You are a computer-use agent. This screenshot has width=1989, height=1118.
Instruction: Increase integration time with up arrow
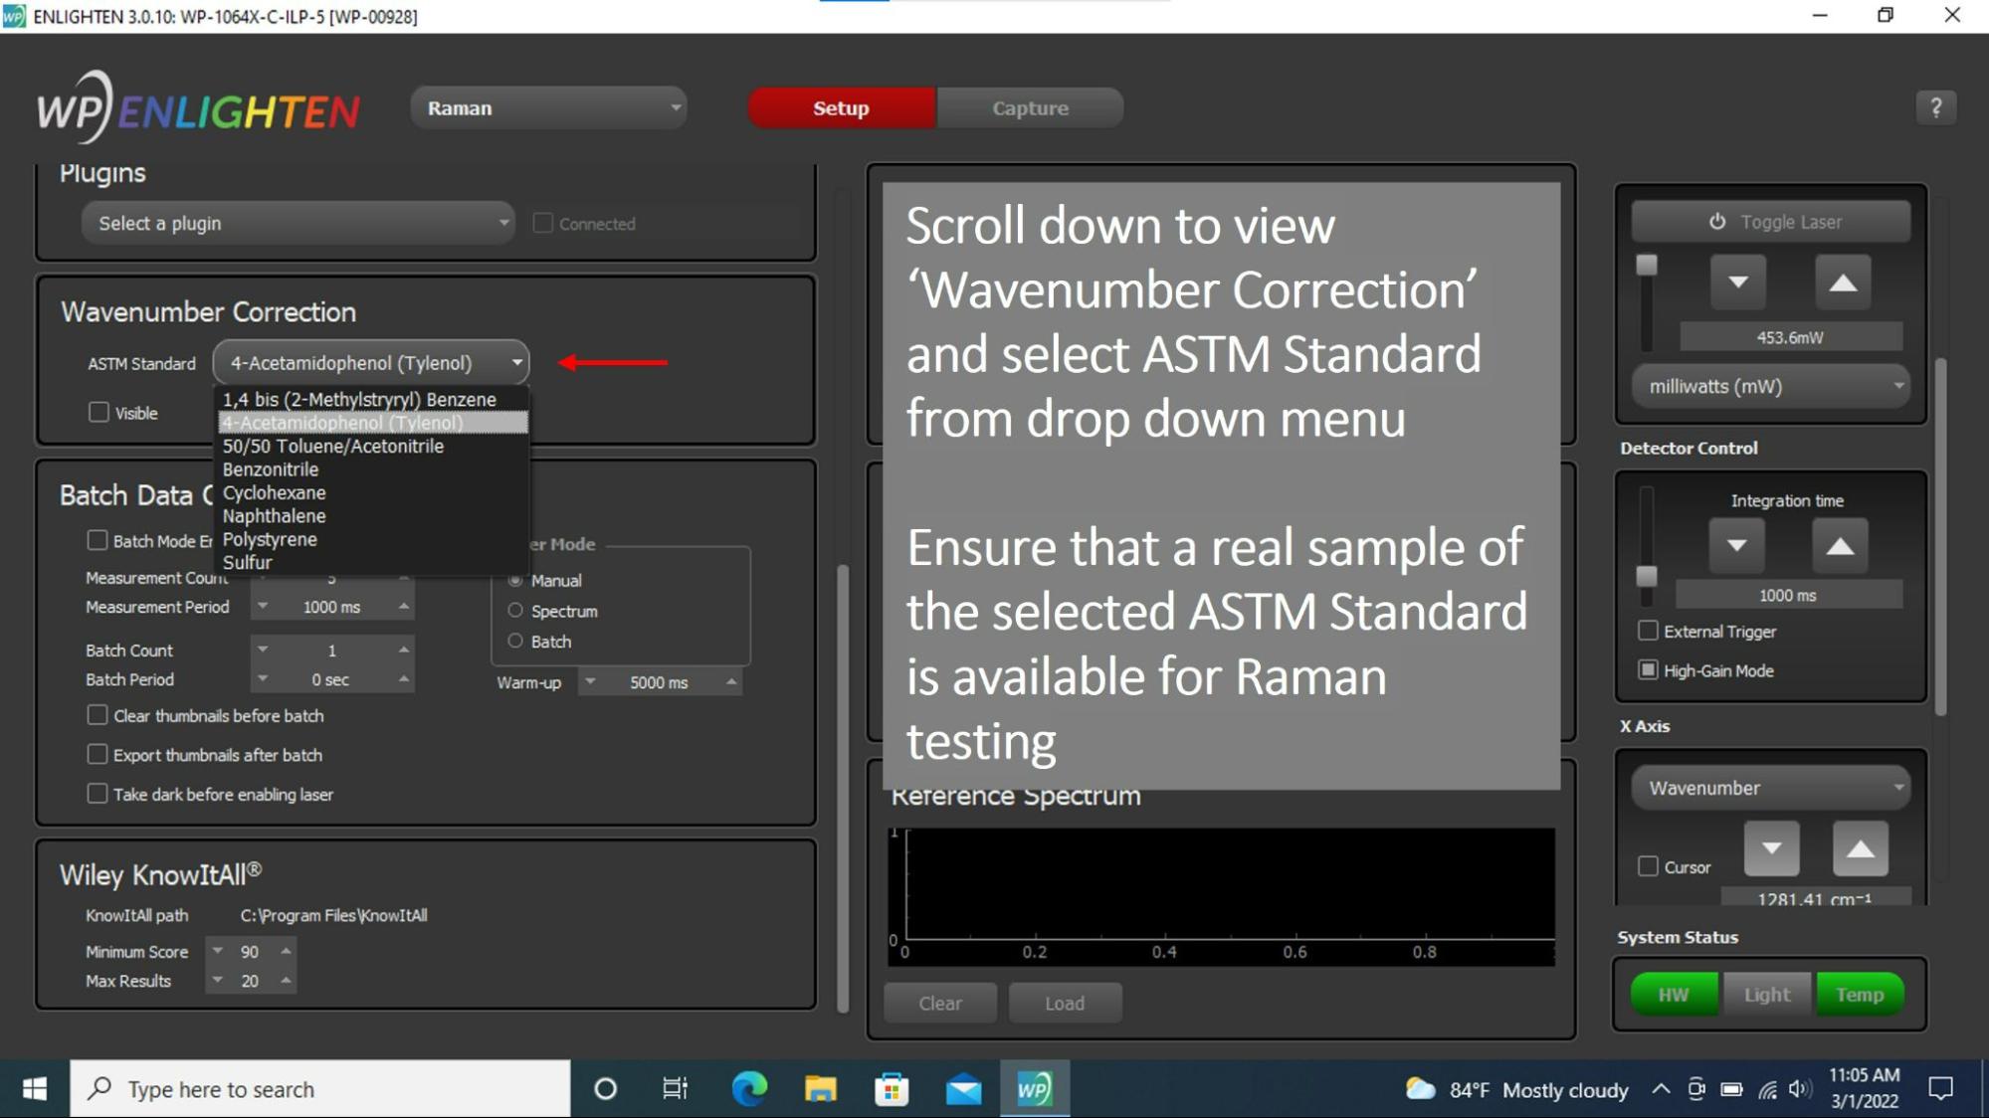coord(1840,545)
